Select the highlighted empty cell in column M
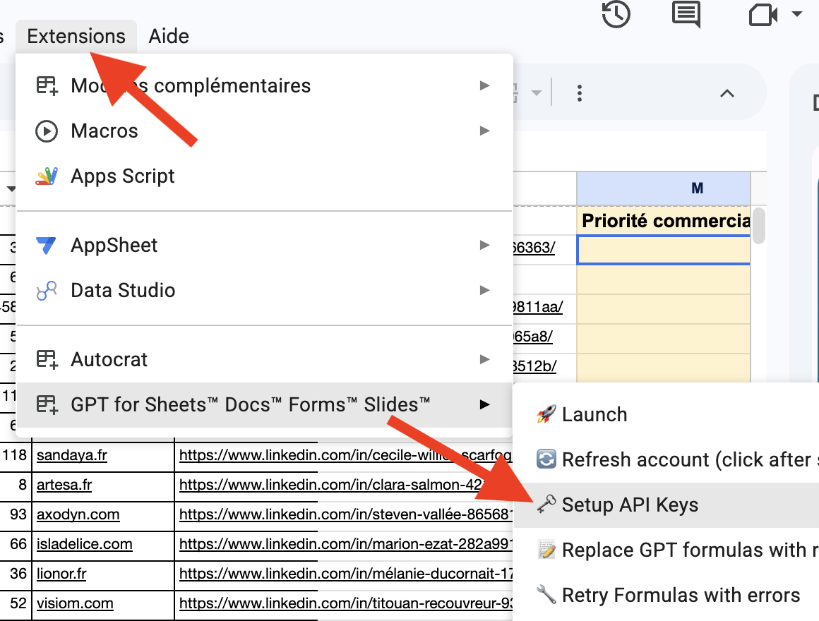 click(x=664, y=250)
